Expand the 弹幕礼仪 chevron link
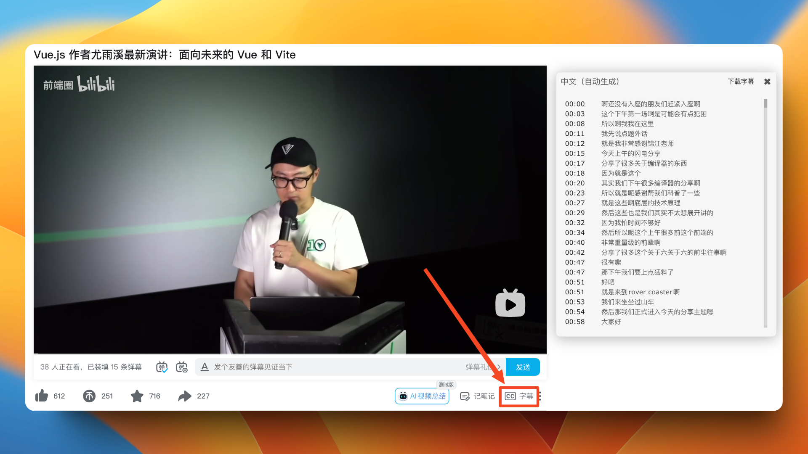This screenshot has height=454, width=808. 499,367
